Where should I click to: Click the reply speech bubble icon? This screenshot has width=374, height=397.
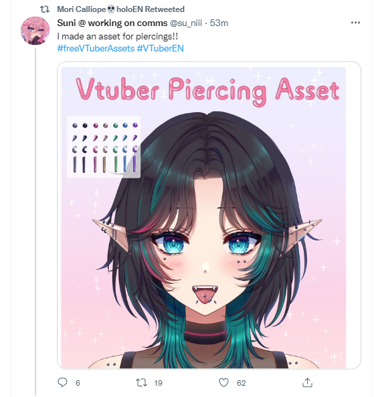pyautogui.click(x=63, y=382)
